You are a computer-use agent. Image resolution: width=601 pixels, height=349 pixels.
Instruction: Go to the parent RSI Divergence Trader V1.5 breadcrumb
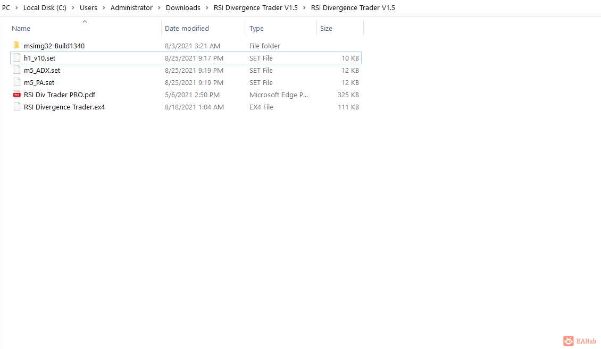(x=256, y=7)
